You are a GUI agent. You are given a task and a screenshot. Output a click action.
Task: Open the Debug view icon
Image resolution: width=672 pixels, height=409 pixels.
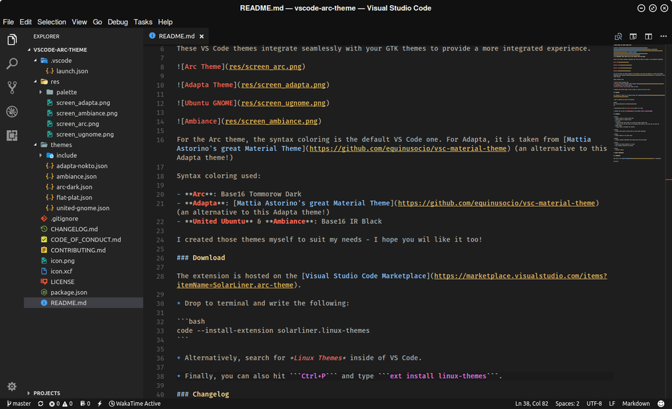pos(12,112)
